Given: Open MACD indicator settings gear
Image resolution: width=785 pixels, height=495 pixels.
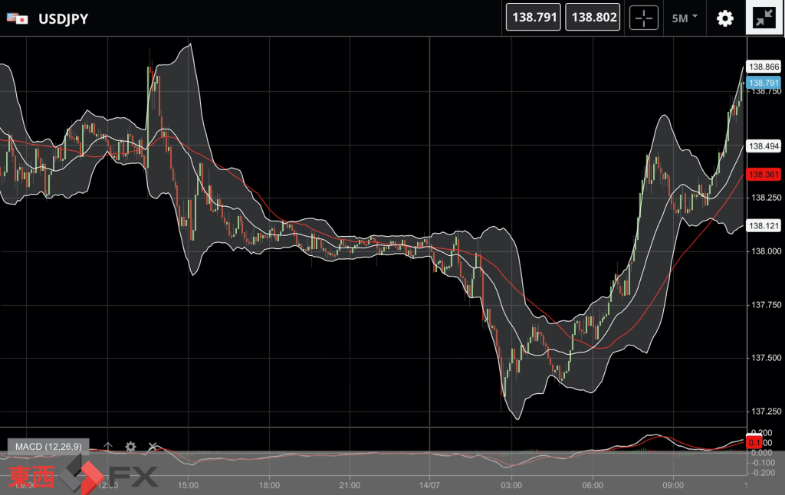Looking at the screenshot, I should (x=130, y=447).
